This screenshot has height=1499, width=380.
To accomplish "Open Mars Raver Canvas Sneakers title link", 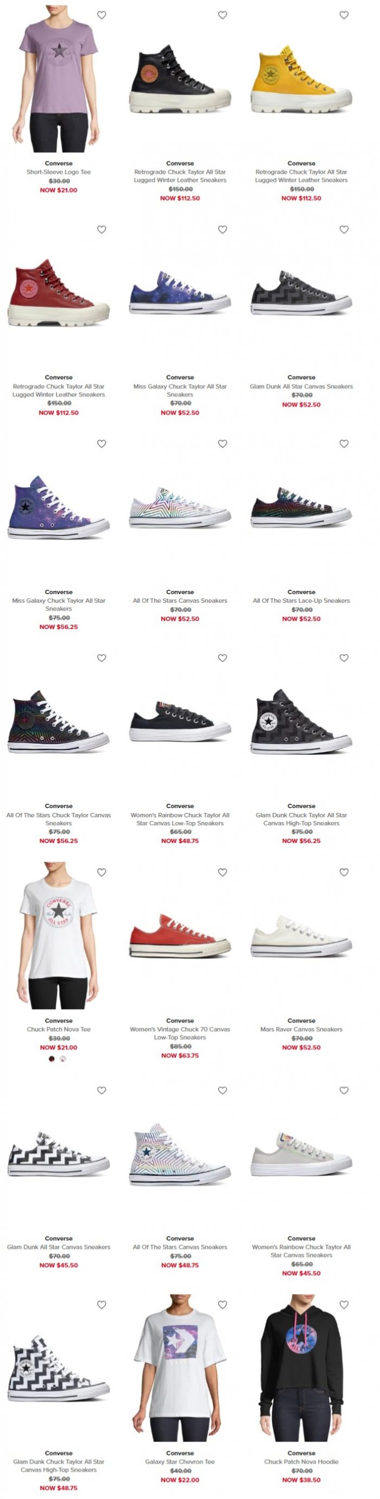I will pos(301,1029).
